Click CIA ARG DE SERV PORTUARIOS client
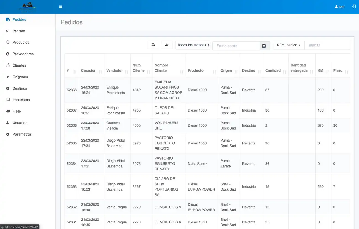The image size is (359, 229). coord(167,187)
